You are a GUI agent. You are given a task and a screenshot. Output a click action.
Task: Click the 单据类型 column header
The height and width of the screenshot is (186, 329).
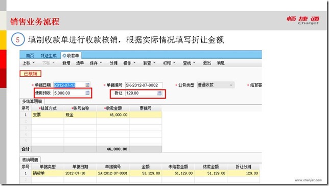pyautogui.click(x=48, y=167)
